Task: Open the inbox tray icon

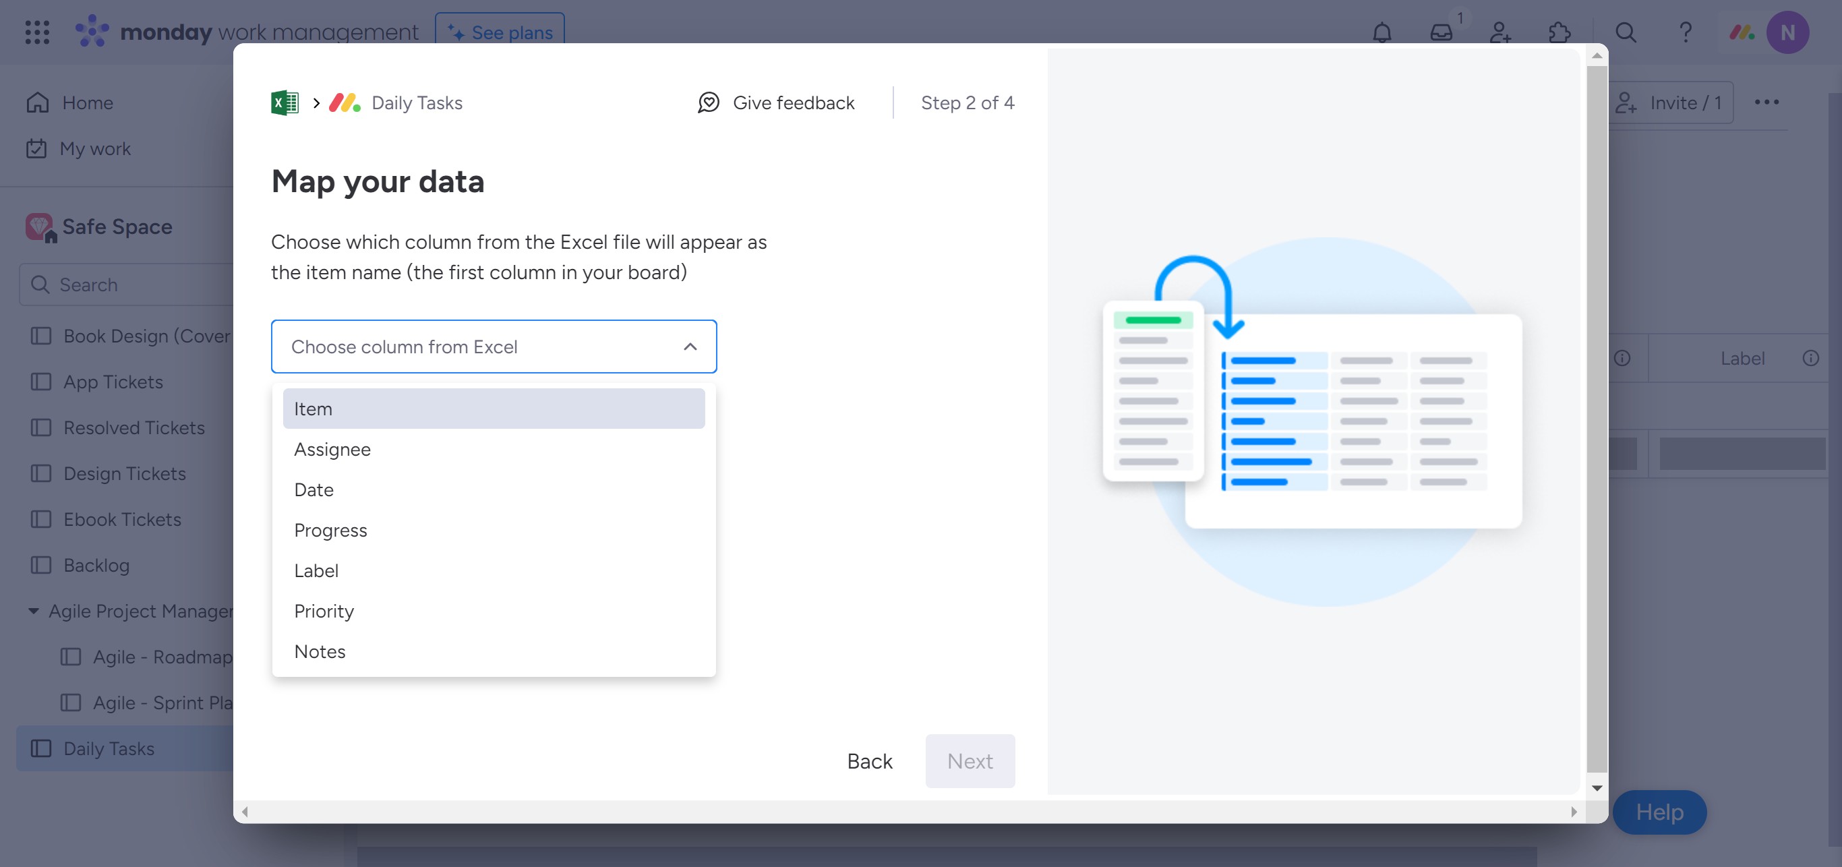Action: click(1441, 32)
